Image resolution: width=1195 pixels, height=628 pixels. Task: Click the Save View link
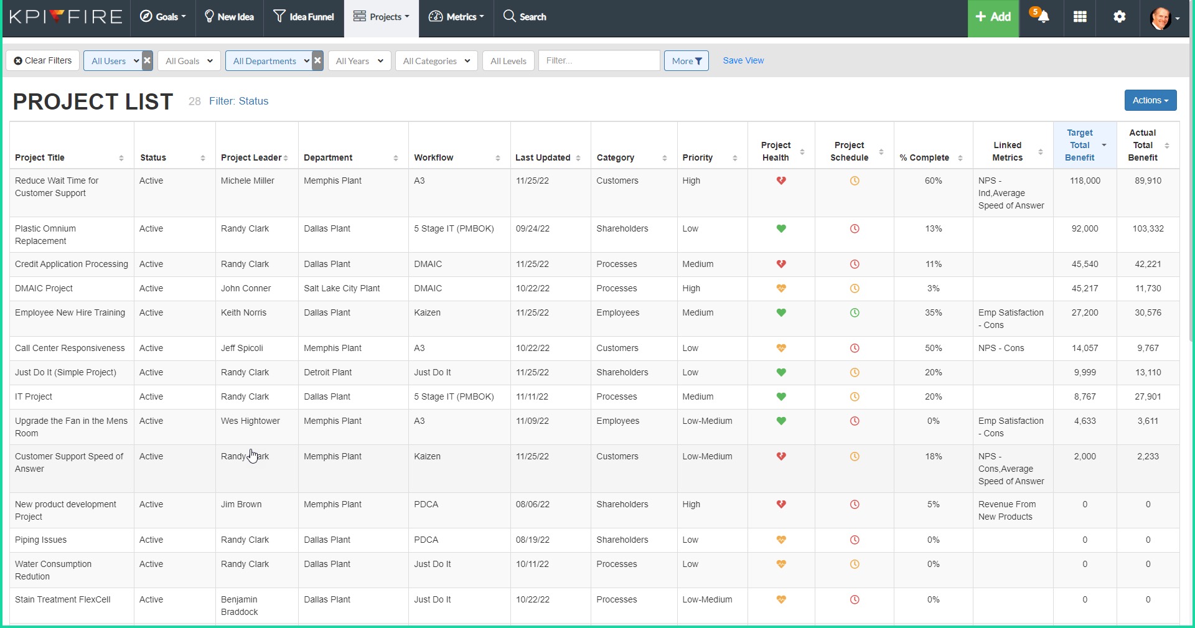coord(743,60)
